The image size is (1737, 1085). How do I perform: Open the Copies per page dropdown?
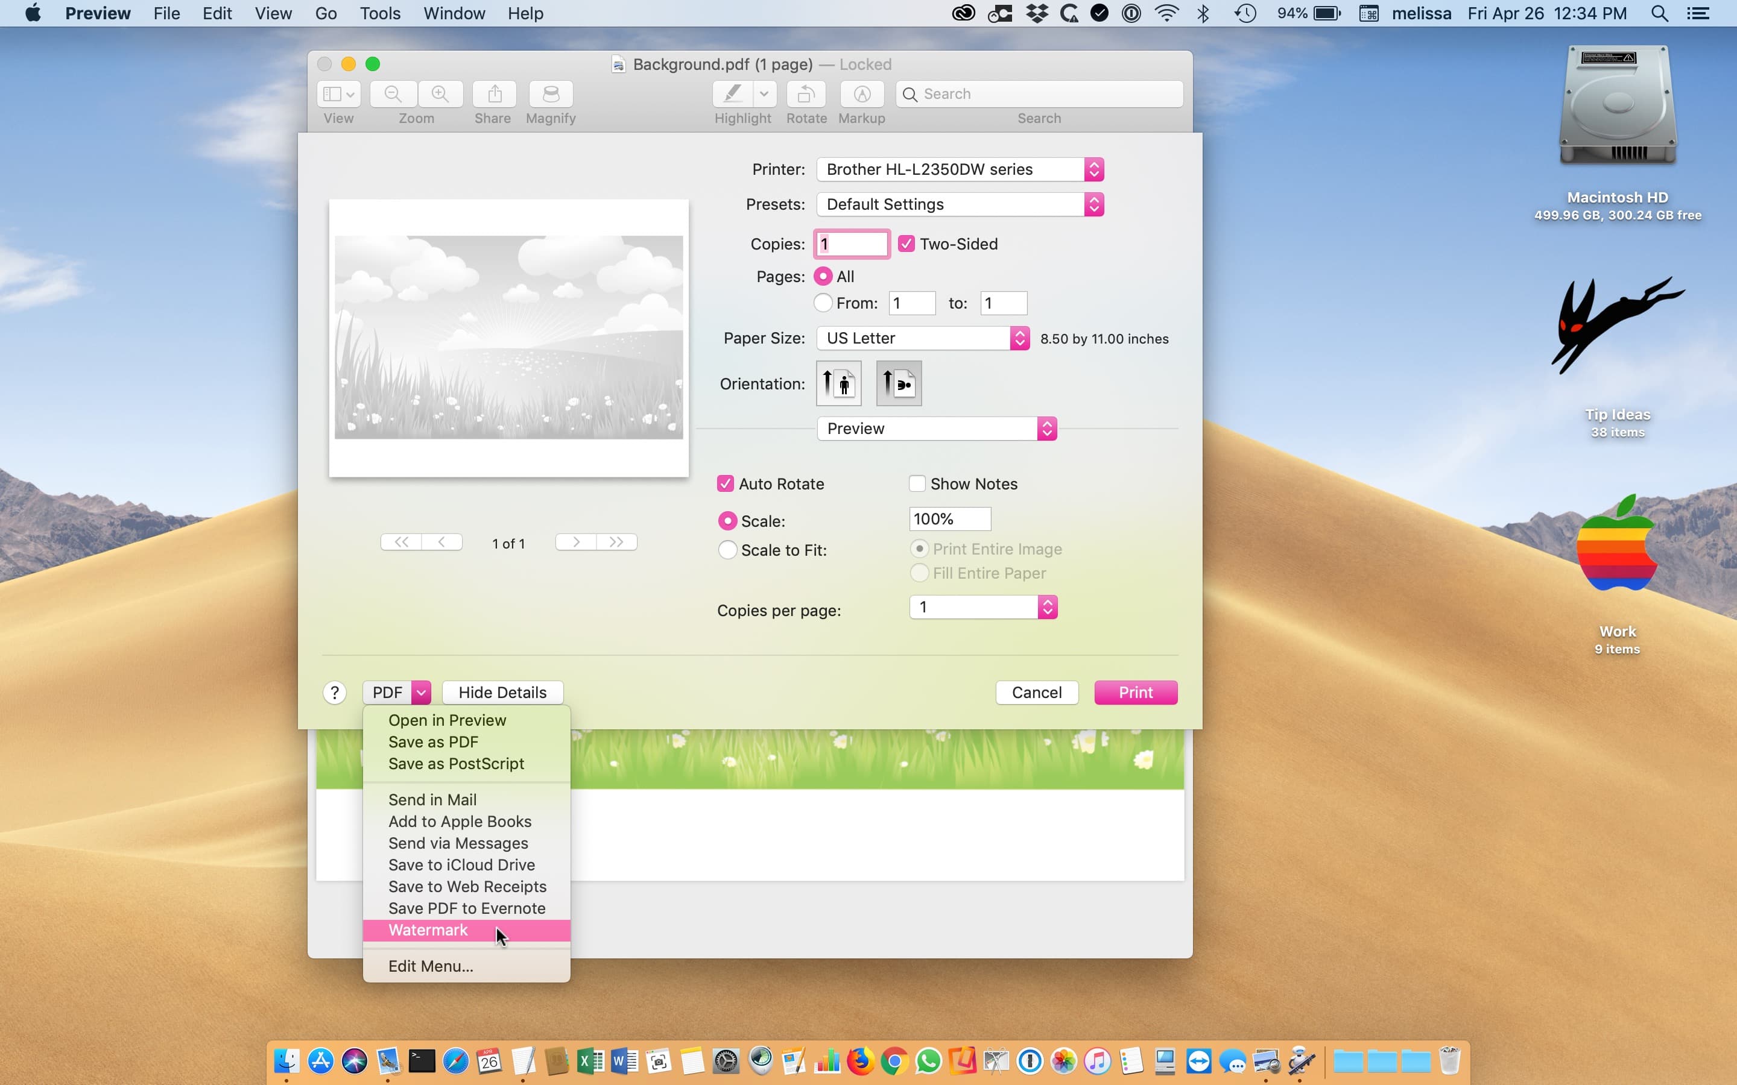pos(983,607)
